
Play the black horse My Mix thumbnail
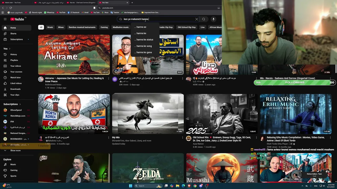[148, 114]
